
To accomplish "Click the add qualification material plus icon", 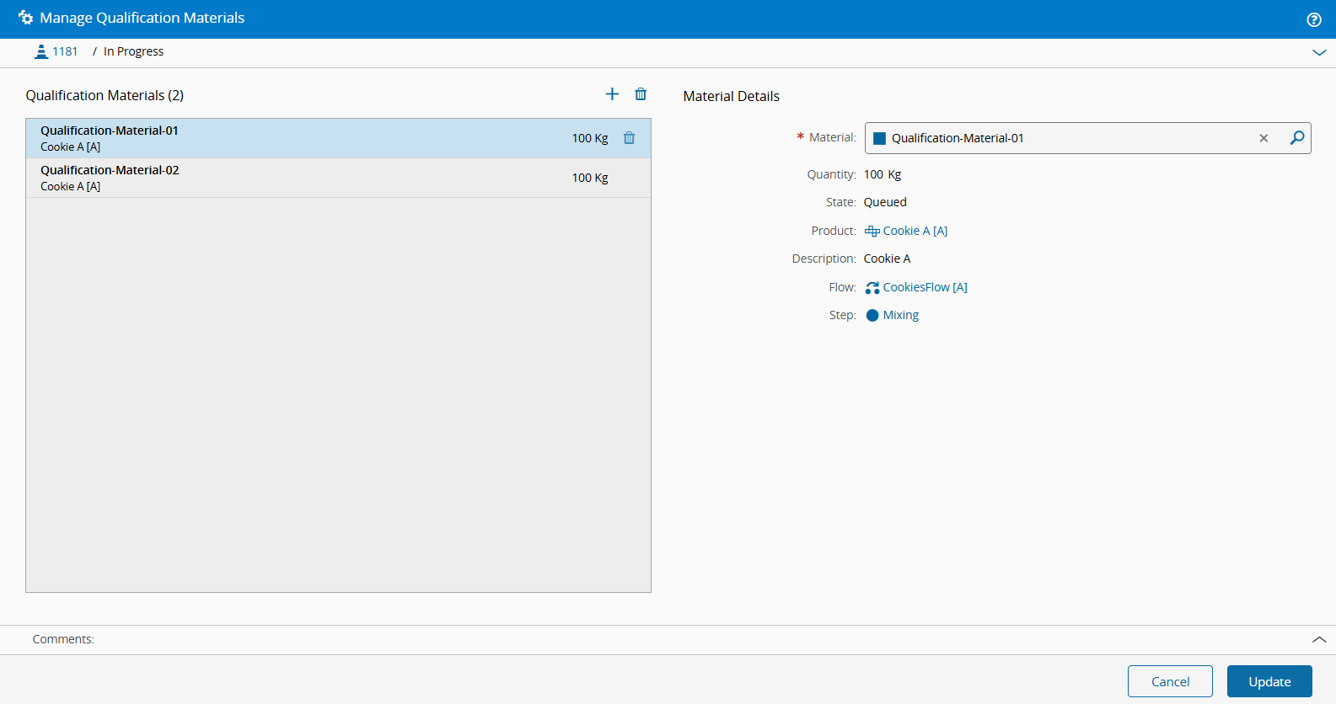I will coord(612,94).
